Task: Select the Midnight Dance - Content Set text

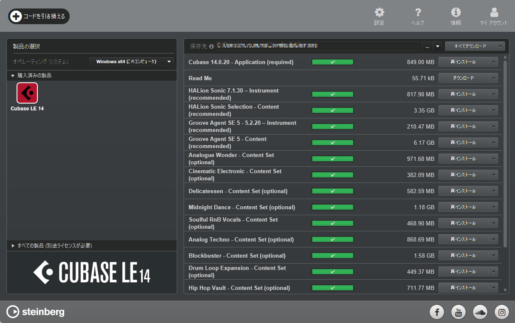Action: click(x=242, y=207)
